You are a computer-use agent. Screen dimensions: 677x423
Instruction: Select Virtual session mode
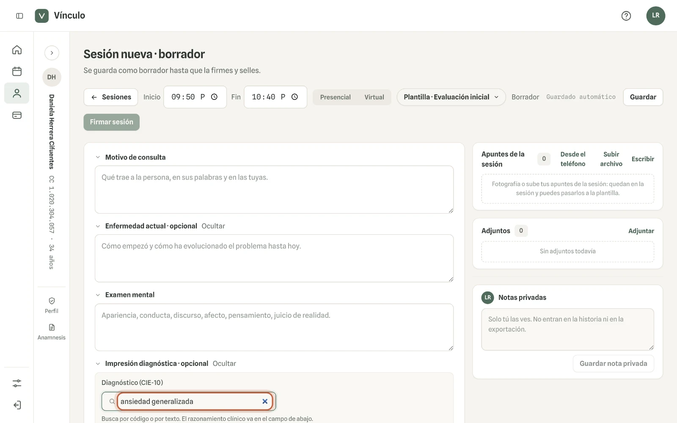pyautogui.click(x=374, y=97)
